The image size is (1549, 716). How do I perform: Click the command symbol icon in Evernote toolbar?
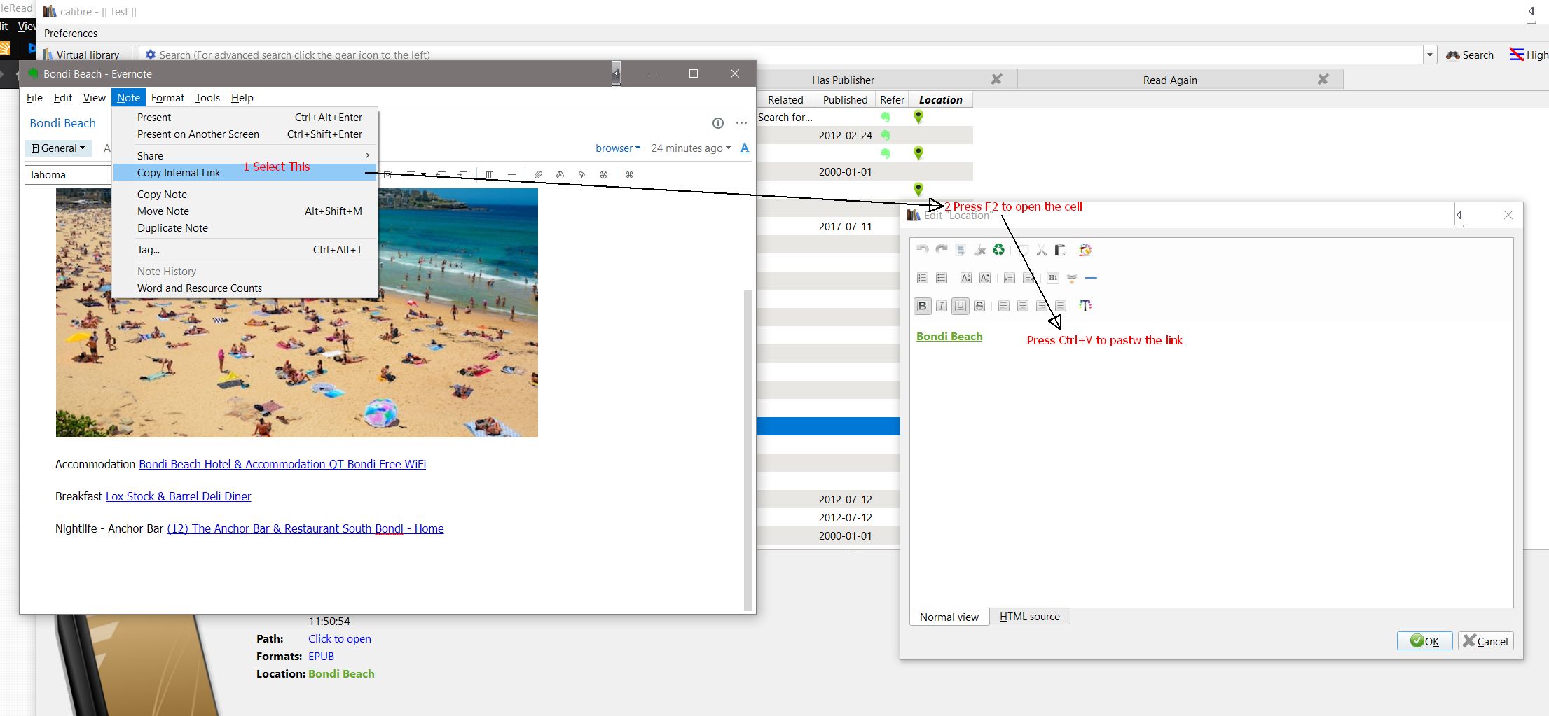tap(629, 175)
